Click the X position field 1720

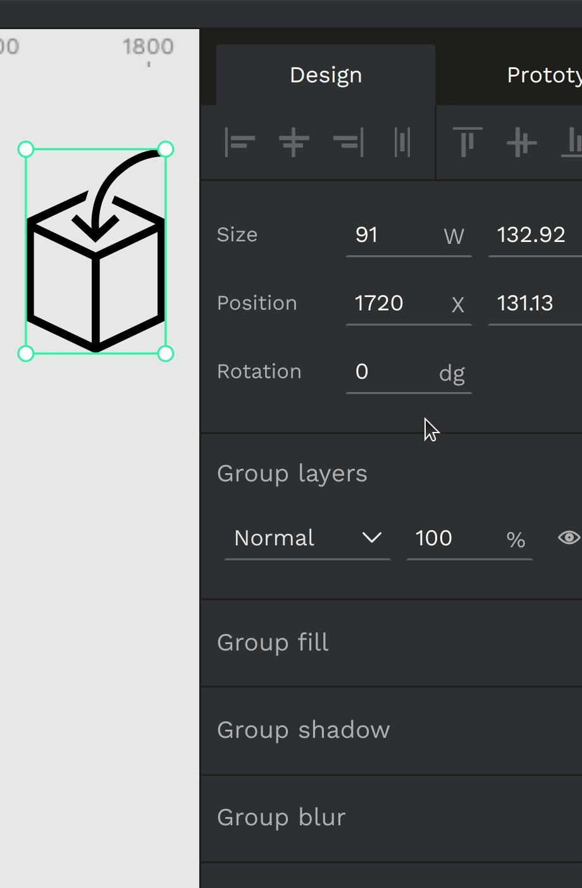point(409,304)
